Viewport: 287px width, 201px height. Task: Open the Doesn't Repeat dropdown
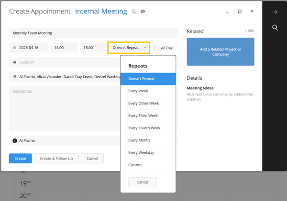coord(129,48)
